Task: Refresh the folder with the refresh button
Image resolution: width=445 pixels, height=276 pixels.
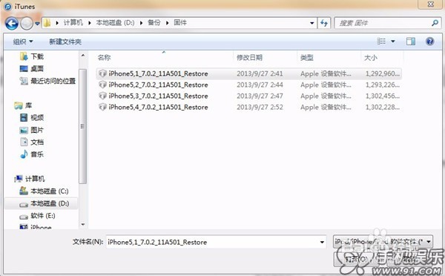Action: point(324,23)
